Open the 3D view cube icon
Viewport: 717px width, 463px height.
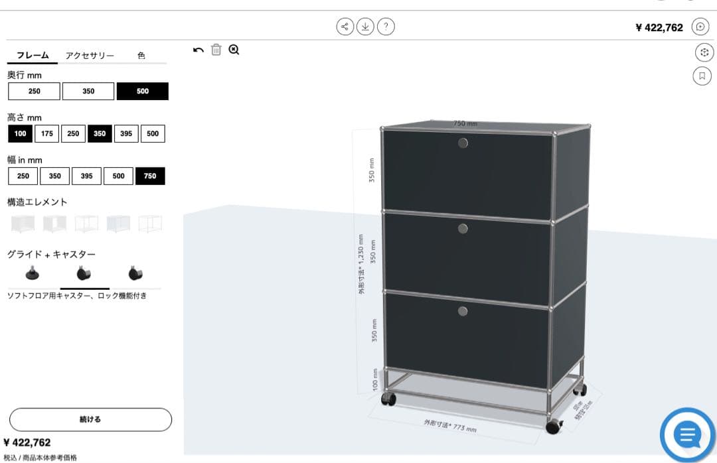pyautogui.click(x=704, y=52)
